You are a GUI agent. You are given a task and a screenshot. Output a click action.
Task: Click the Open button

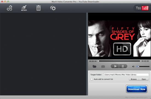(144, 79)
